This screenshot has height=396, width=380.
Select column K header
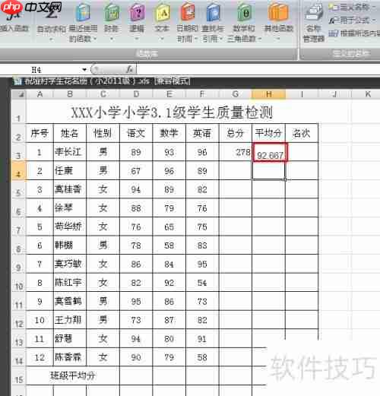[x=368, y=94]
